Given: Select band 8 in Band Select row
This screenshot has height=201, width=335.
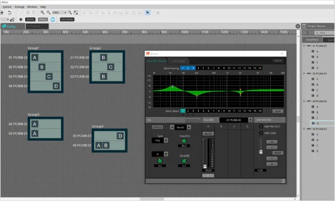Looking at the screenshot, I should pos(219,111).
